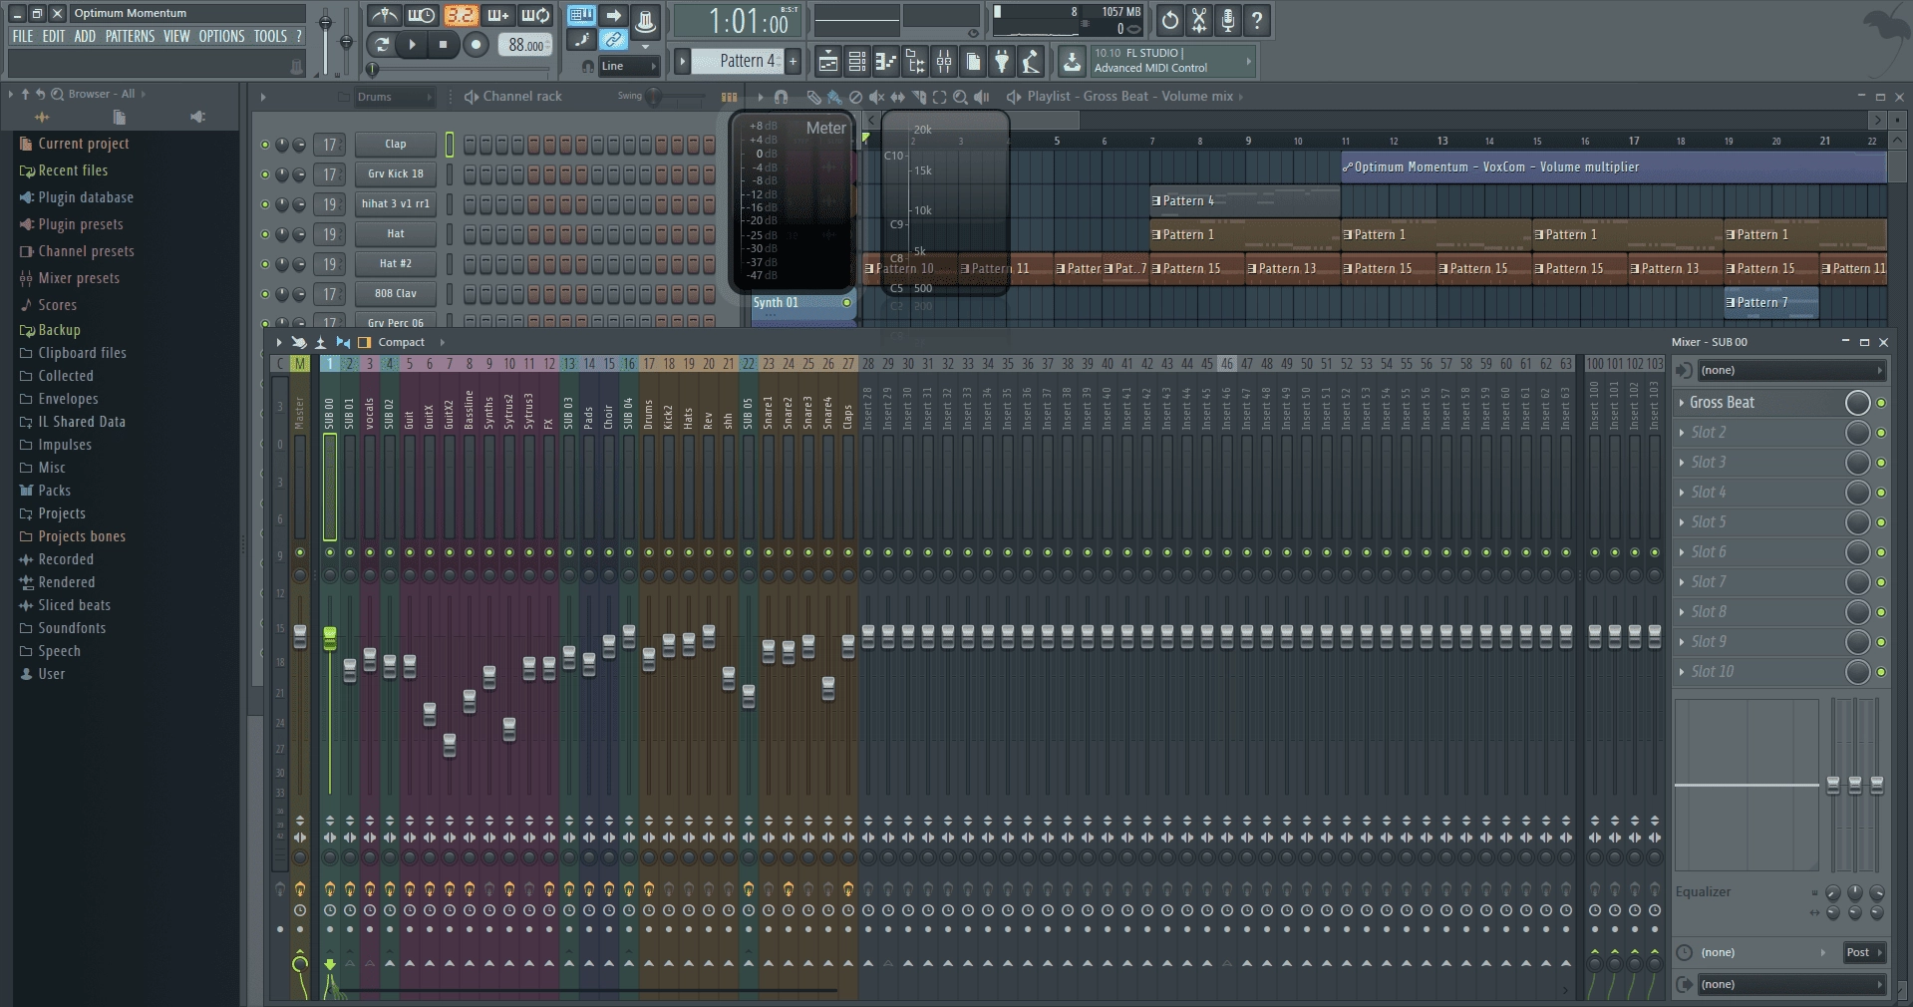Open the FILE menu
The image size is (1913, 1007).
pyautogui.click(x=22, y=36)
